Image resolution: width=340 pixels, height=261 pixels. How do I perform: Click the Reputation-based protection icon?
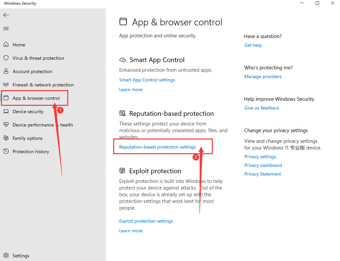[x=123, y=113]
